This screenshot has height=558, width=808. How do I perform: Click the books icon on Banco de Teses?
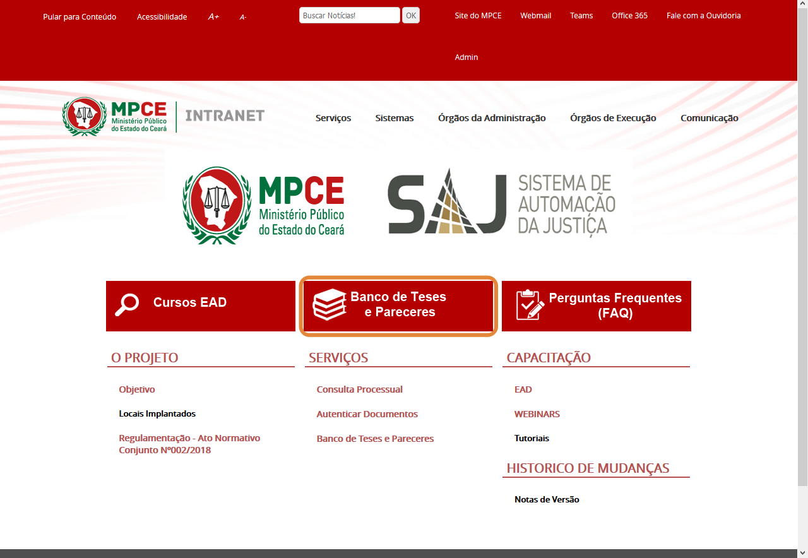point(330,305)
